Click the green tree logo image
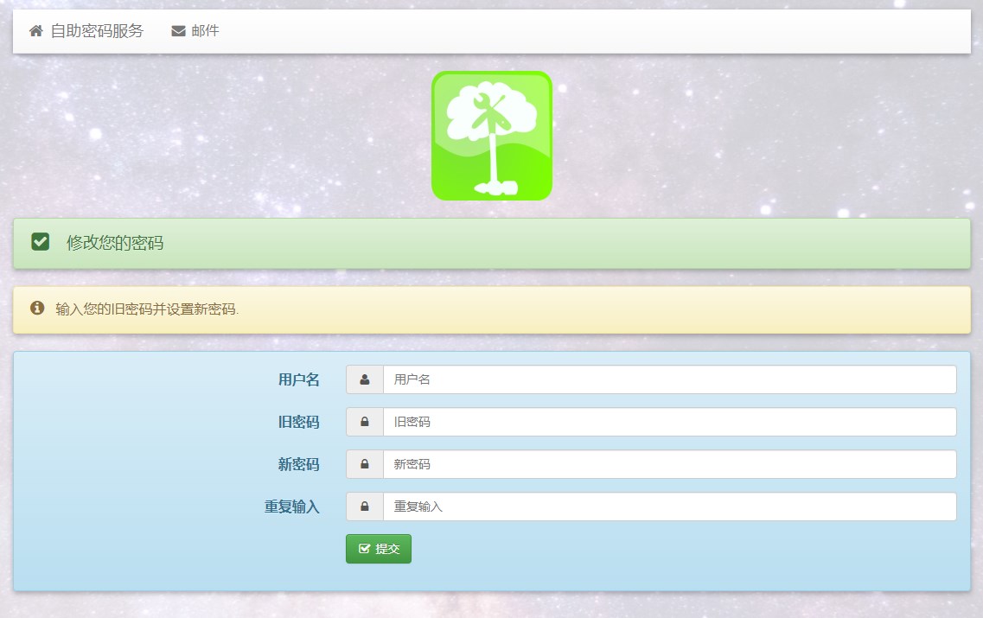Image resolution: width=983 pixels, height=618 pixels. click(491, 136)
